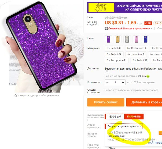
Task: Choose the blue case color option
Action: click(146, 39)
